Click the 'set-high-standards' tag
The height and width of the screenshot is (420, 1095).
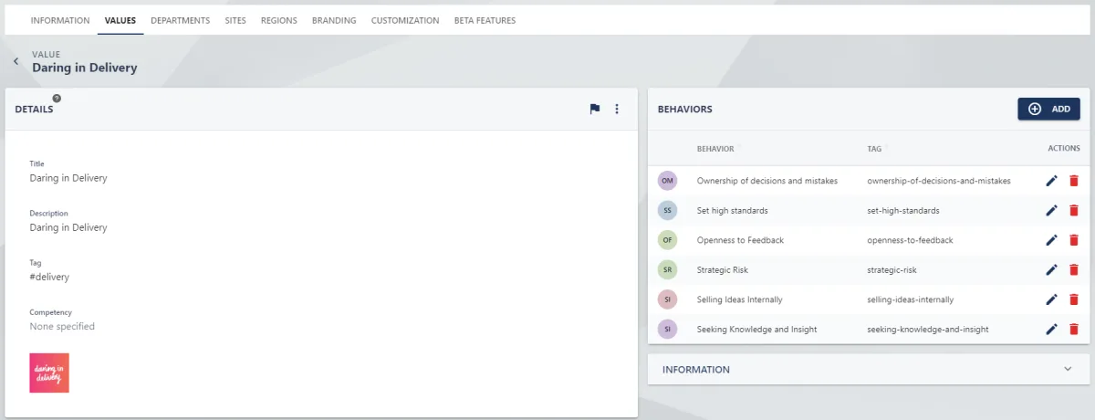(x=903, y=210)
